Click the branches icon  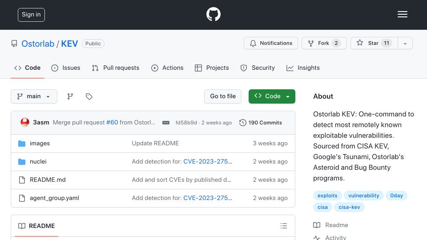tap(70, 96)
